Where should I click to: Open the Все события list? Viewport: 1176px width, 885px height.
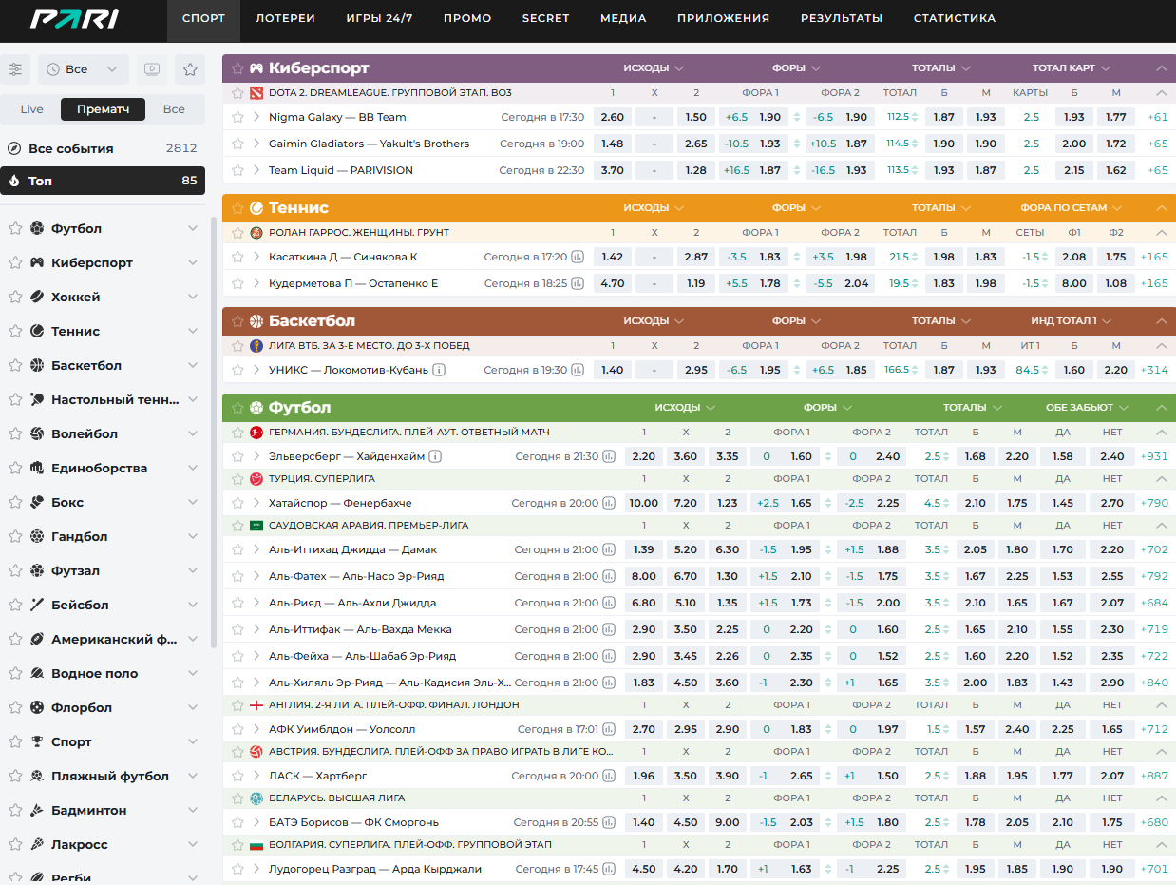(103, 148)
